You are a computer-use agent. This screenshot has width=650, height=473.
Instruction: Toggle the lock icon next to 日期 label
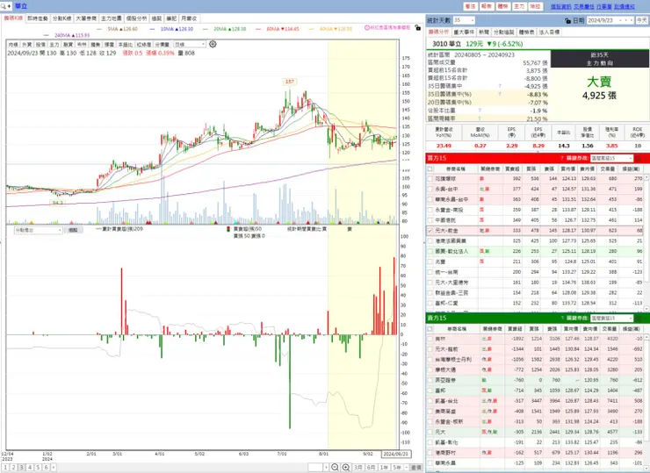pos(568,20)
